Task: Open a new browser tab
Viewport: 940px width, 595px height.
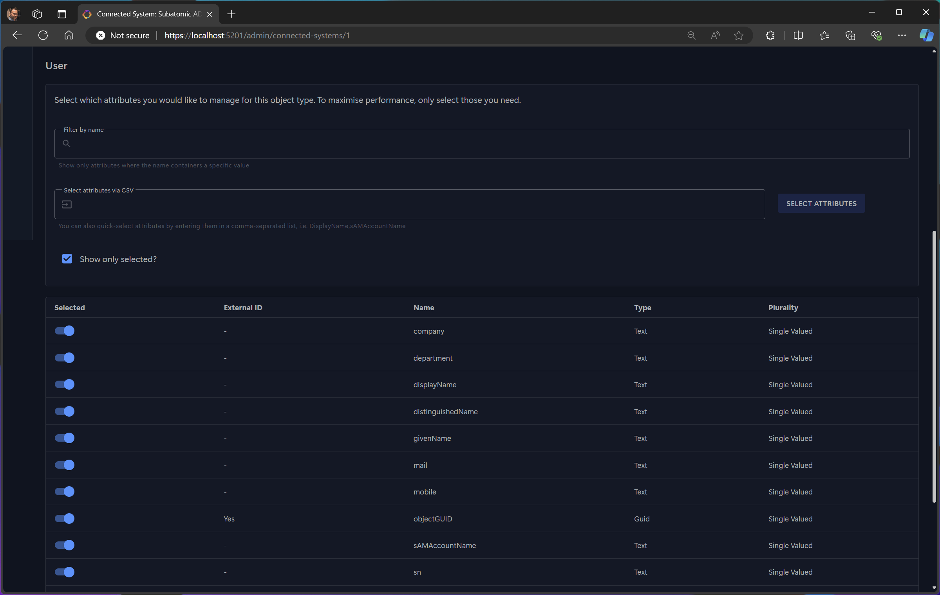Action: coord(231,14)
